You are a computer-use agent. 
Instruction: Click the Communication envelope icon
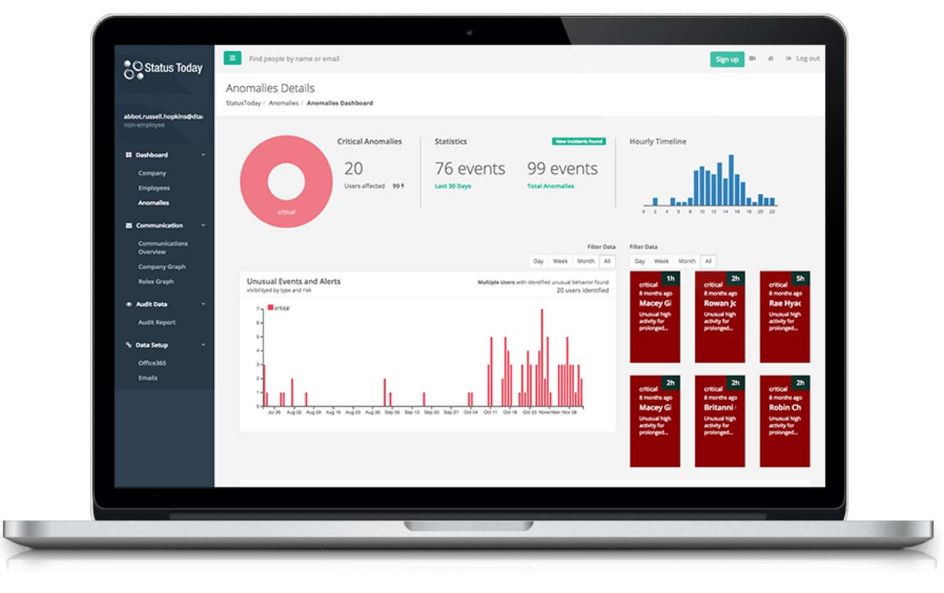[x=128, y=225]
